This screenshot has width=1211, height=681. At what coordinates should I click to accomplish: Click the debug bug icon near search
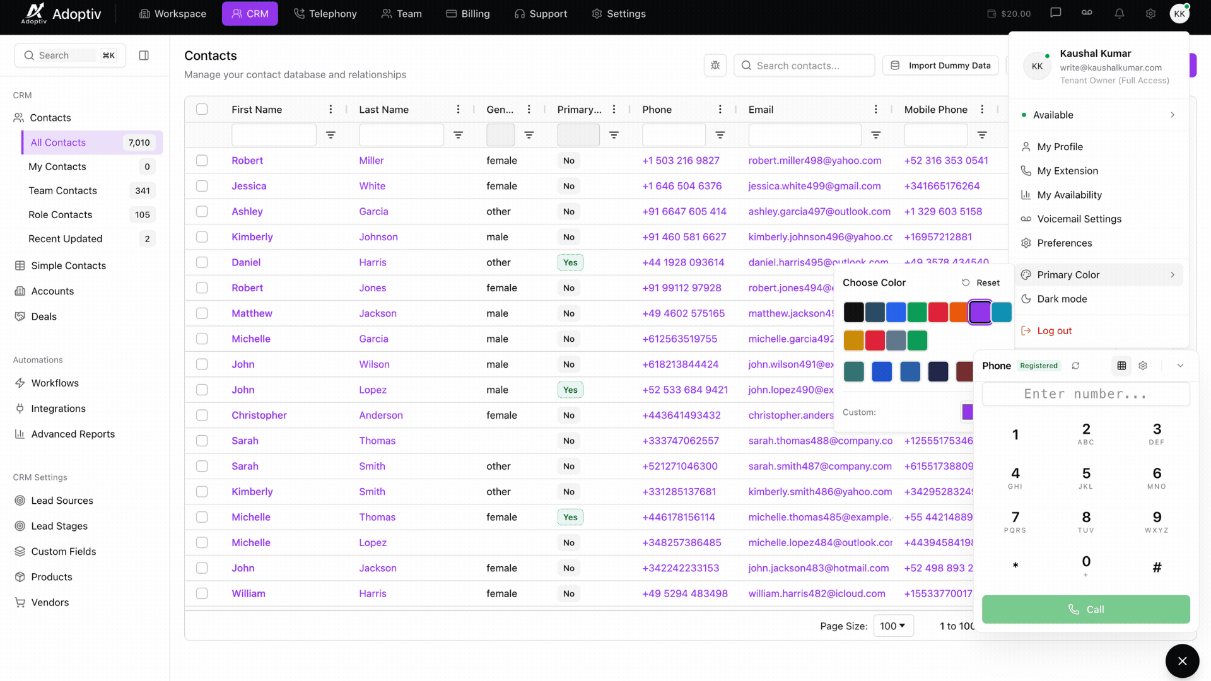pos(715,65)
